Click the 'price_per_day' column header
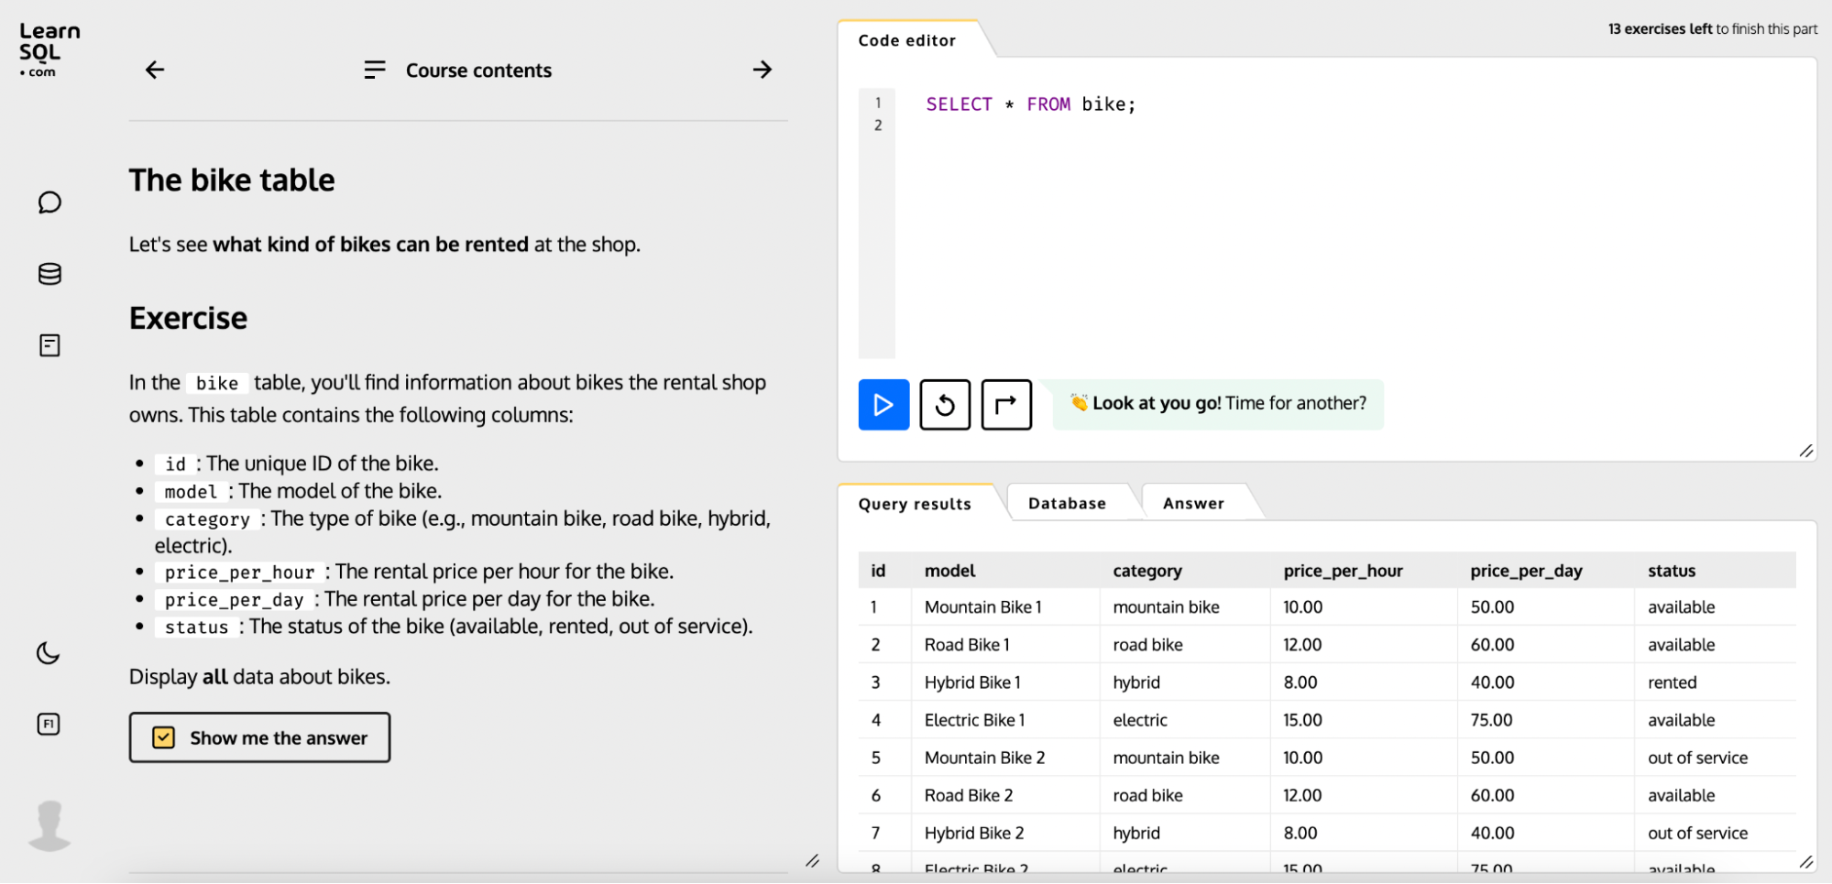The width and height of the screenshot is (1832, 884). click(1526, 571)
